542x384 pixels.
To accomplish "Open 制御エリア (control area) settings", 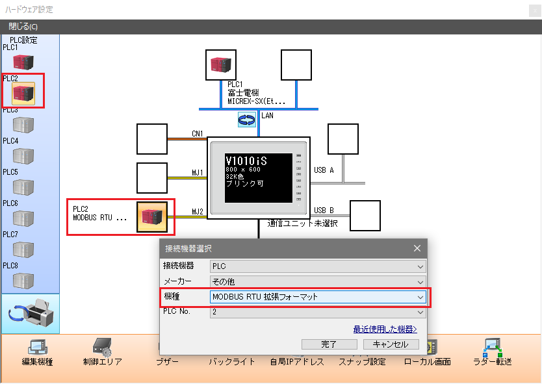I will click(102, 352).
